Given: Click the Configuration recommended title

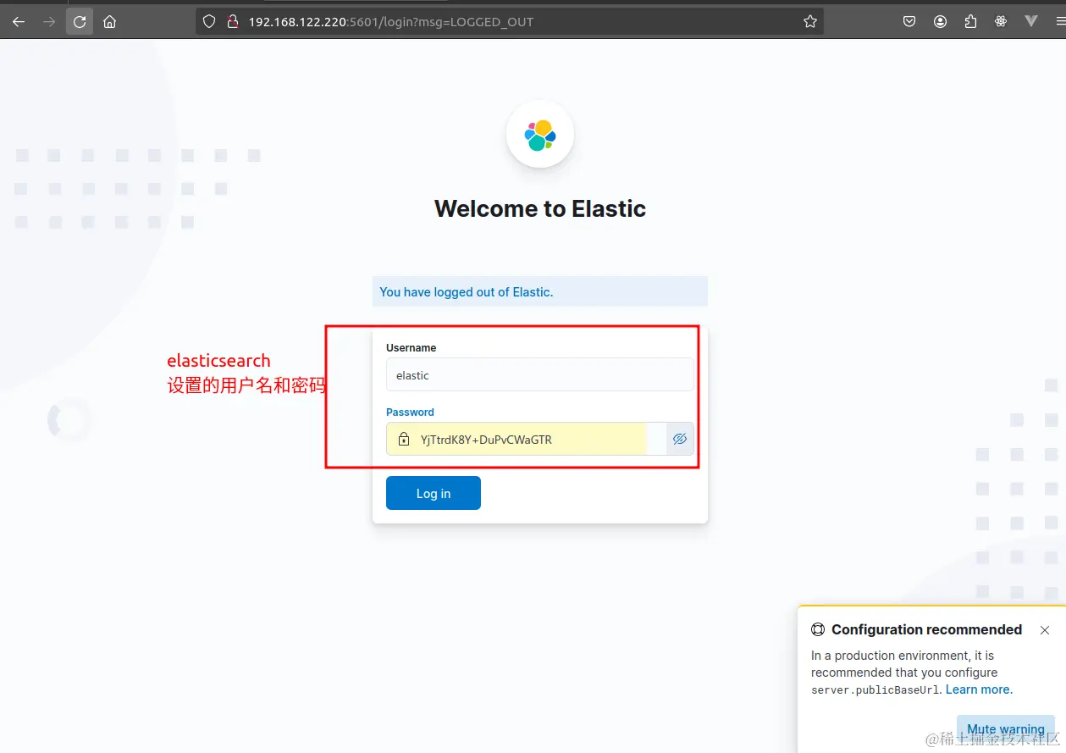Looking at the screenshot, I should (926, 629).
